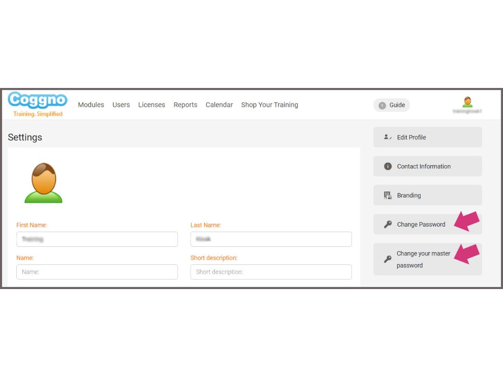Click the 'Last Name:' label

(x=206, y=225)
